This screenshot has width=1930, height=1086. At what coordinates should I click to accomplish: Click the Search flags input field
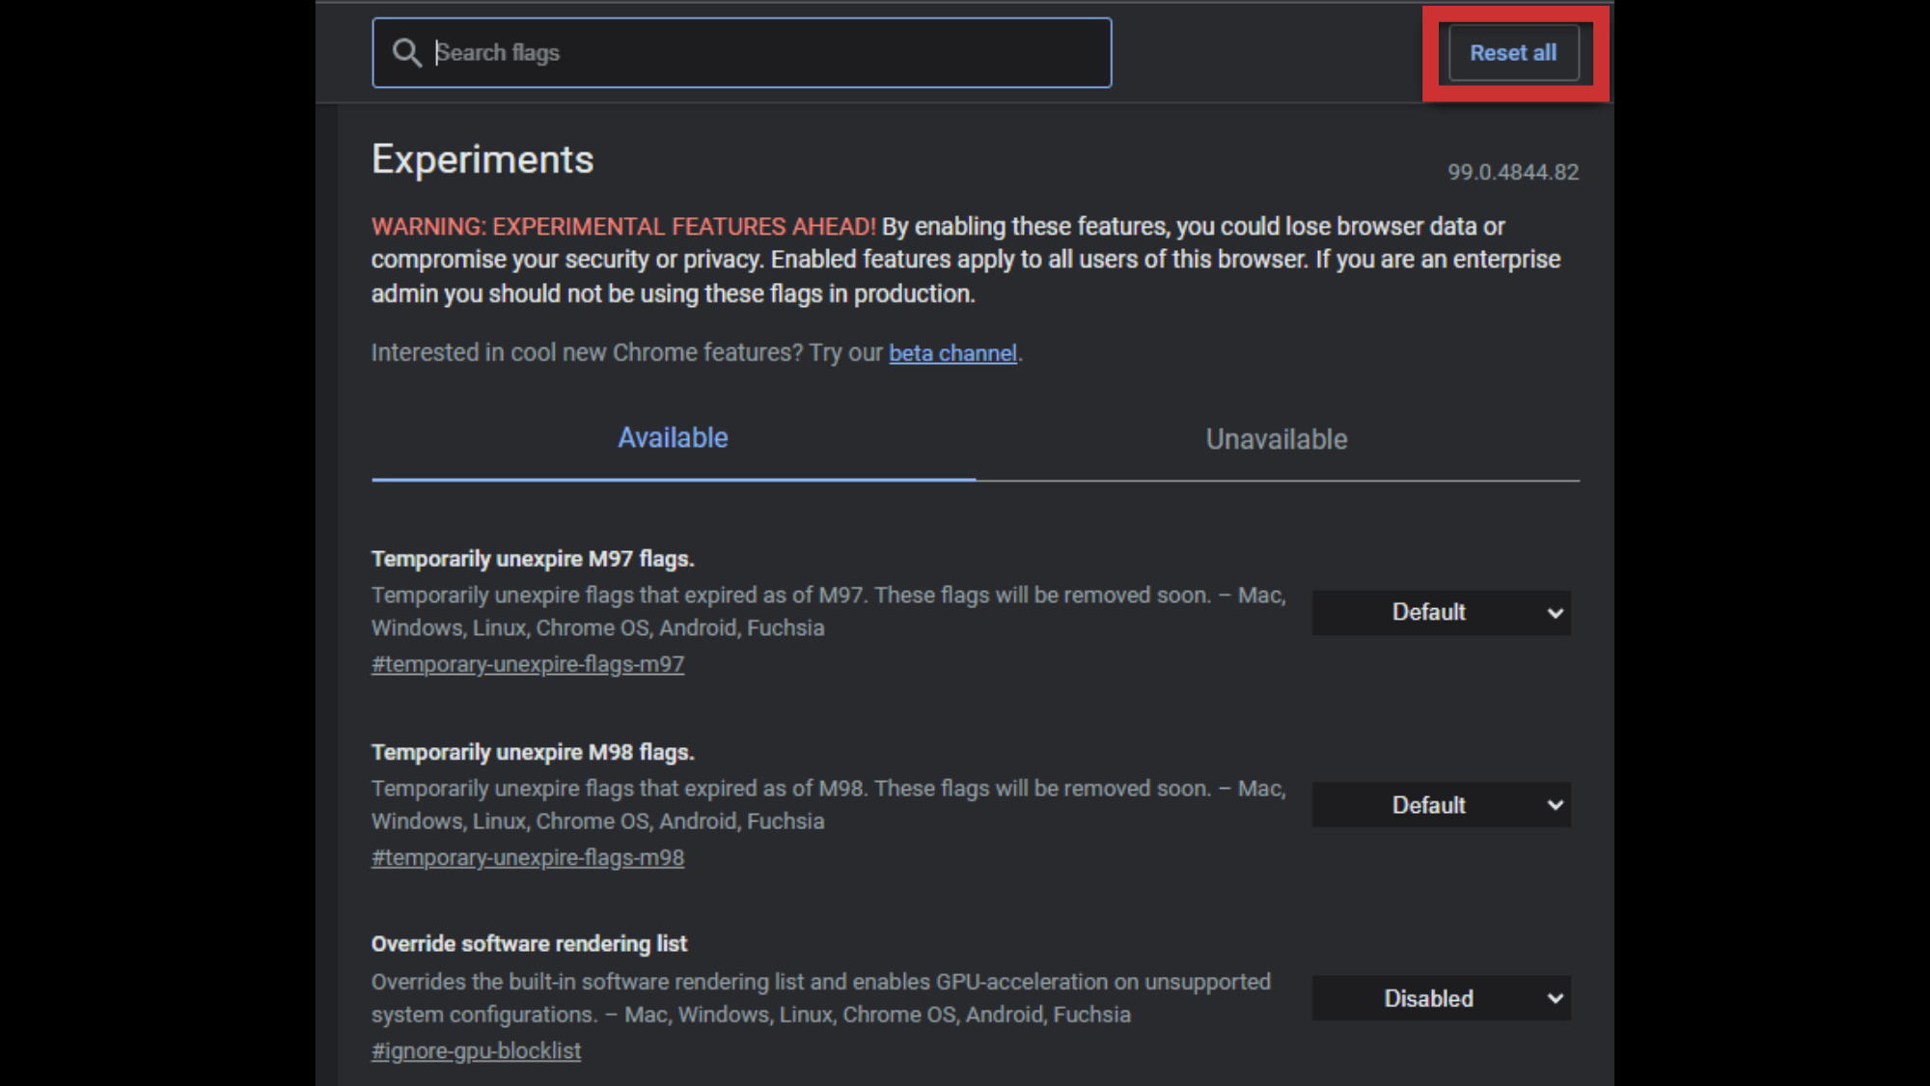[x=741, y=52]
